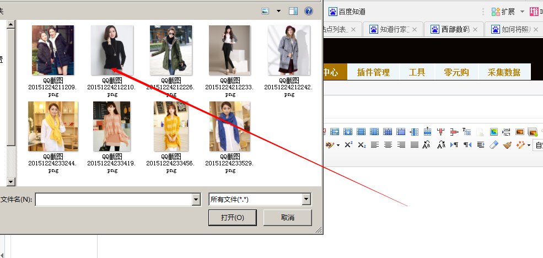Click the 取消 button
Viewport: 543px width, 258px height.
(288, 218)
